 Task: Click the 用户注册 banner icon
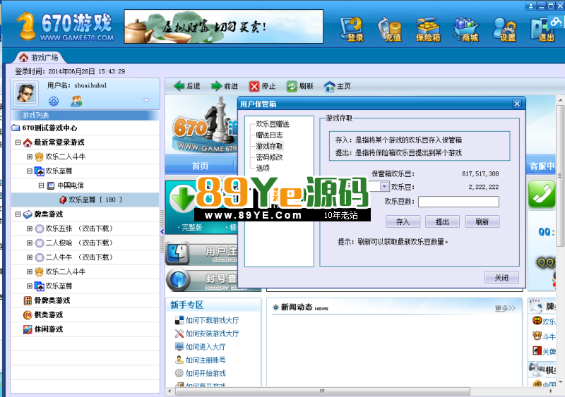(x=177, y=253)
